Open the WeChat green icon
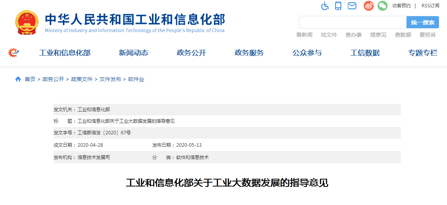The image size is (447, 205). (x=383, y=6)
